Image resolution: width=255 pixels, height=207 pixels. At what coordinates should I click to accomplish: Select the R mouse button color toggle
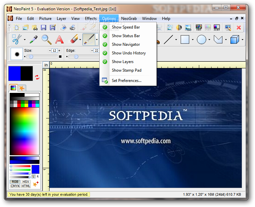tap(38, 176)
